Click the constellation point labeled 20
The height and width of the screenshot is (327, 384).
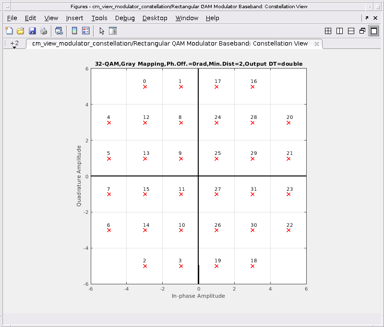(x=288, y=123)
